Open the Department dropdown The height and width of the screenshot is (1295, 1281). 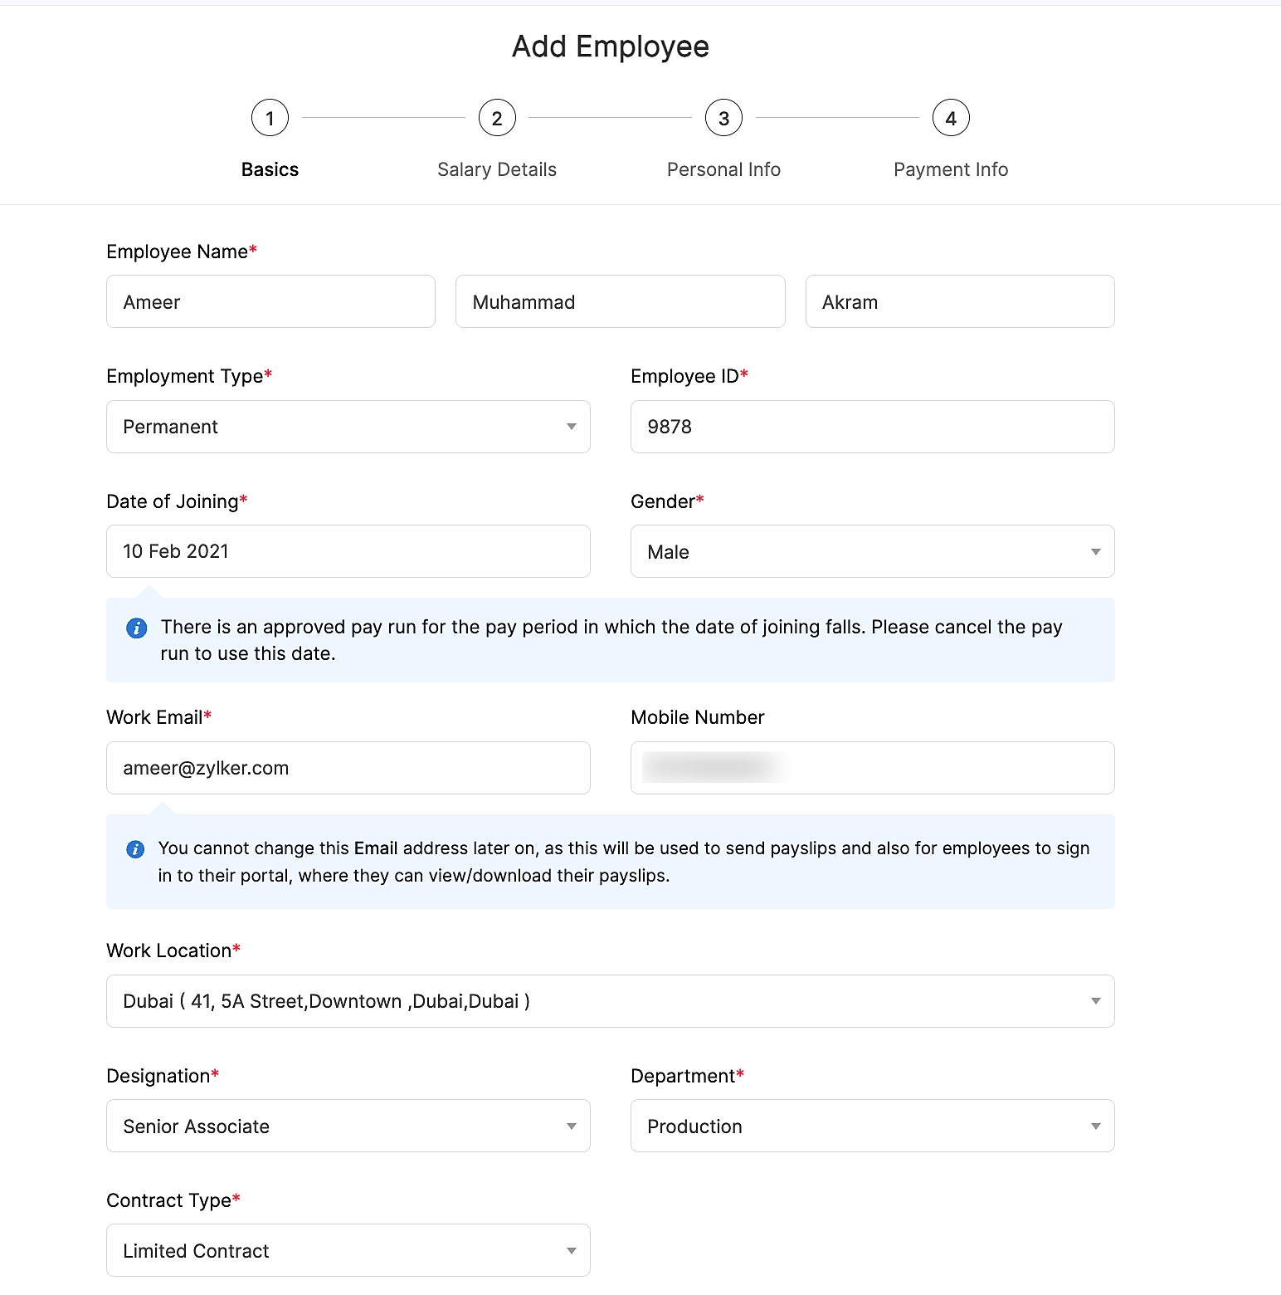[872, 1126]
